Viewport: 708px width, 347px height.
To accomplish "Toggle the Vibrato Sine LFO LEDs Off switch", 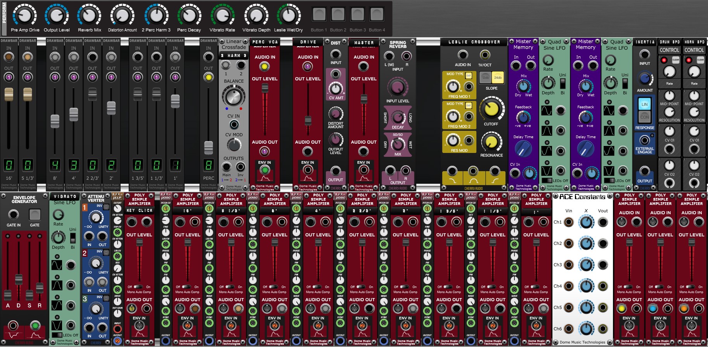I will click(x=57, y=335).
